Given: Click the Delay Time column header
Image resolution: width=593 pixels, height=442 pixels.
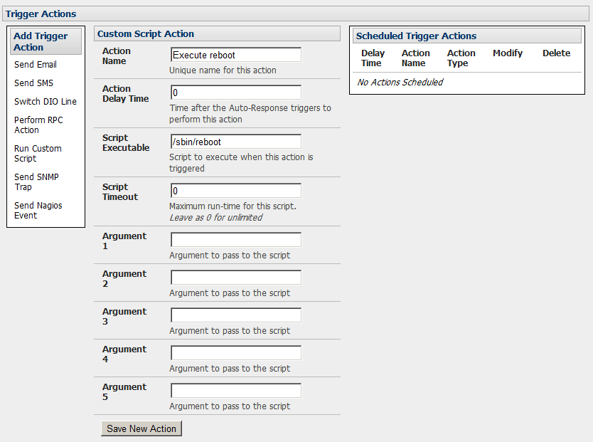Looking at the screenshot, I should [x=372, y=58].
